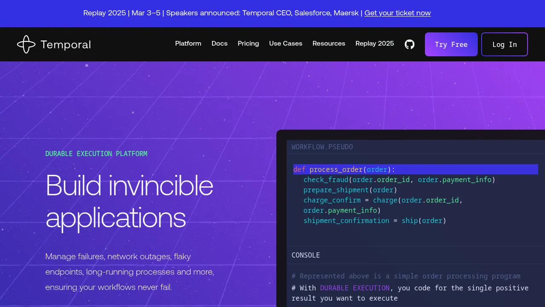Select the CONSOLE panel label
This screenshot has width=545, height=307.
pos(306,255)
